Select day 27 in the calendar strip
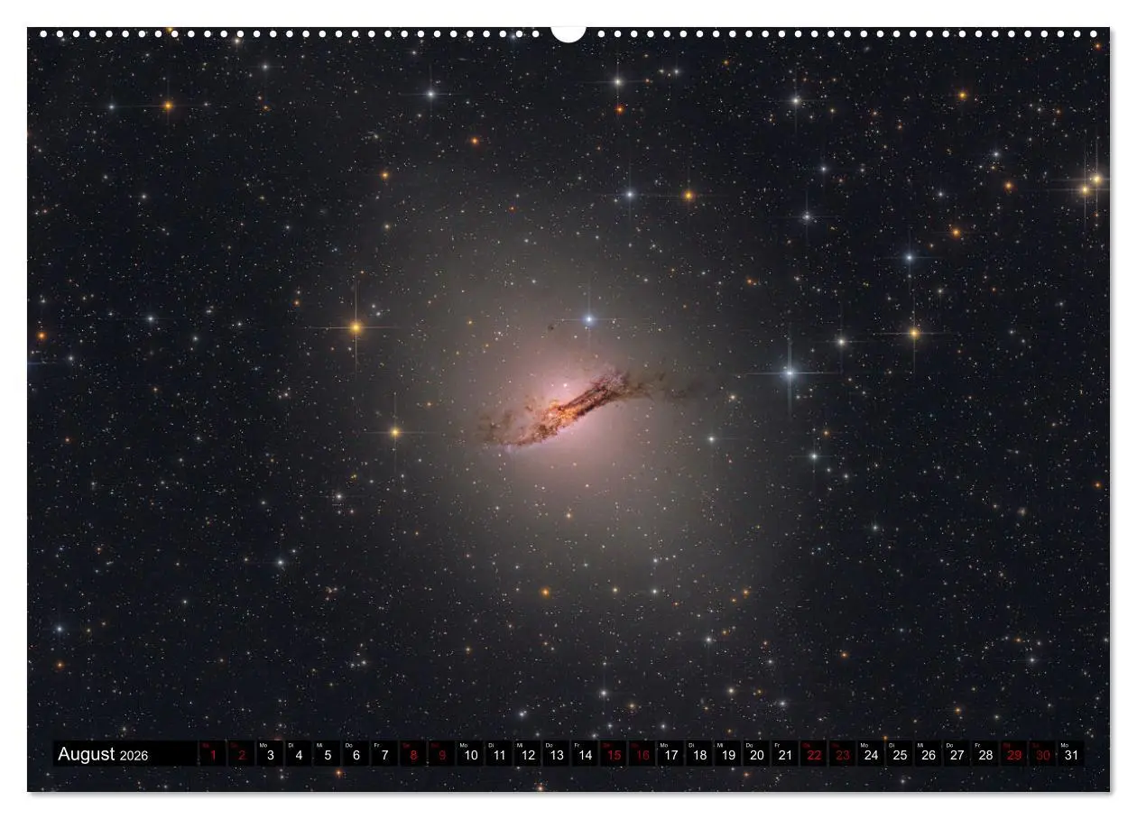Screen dimensions: 1137x819 point(957,754)
